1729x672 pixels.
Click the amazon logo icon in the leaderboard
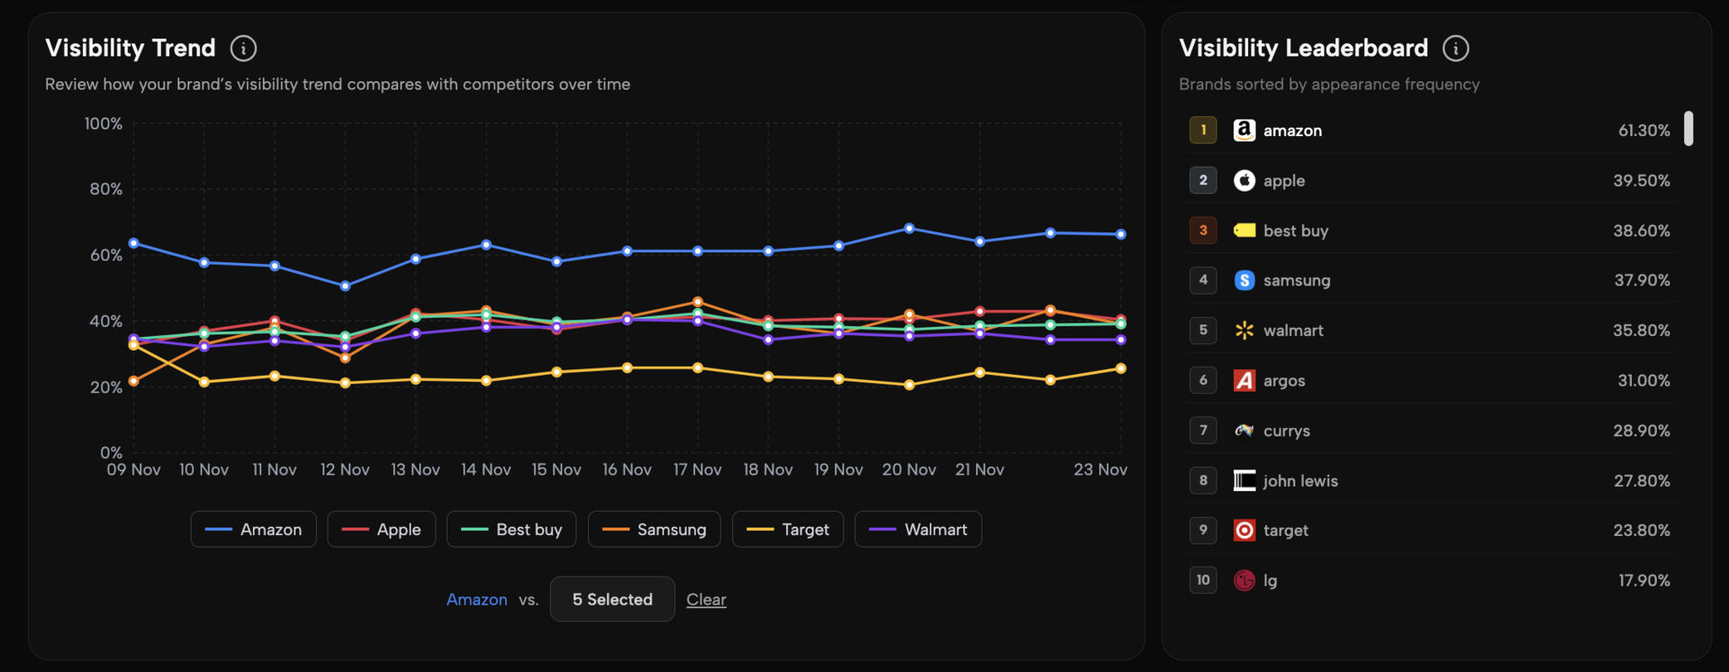1244,130
